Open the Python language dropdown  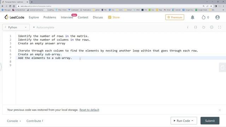[16, 27]
